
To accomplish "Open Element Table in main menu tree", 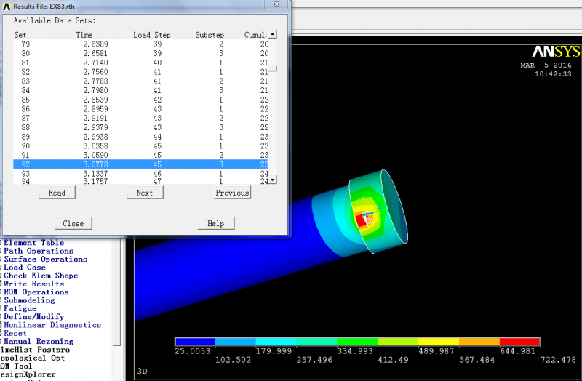I will click(33, 243).
